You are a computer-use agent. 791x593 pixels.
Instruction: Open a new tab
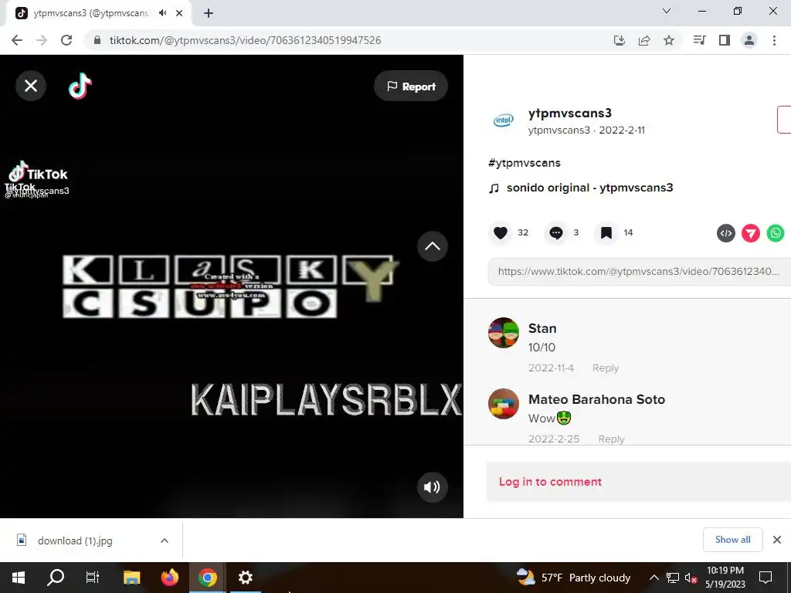click(x=209, y=13)
